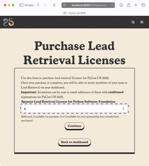Click the bold 'Important:' text

(x=29, y=92)
